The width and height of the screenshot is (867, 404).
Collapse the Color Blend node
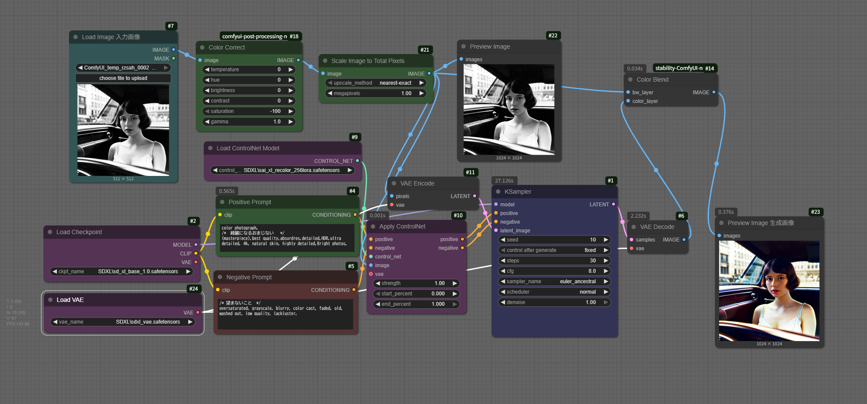click(x=630, y=79)
